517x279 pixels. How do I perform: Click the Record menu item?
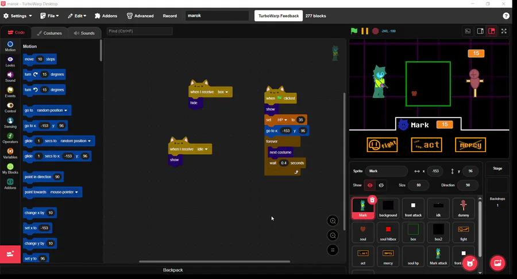click(170, 16)
